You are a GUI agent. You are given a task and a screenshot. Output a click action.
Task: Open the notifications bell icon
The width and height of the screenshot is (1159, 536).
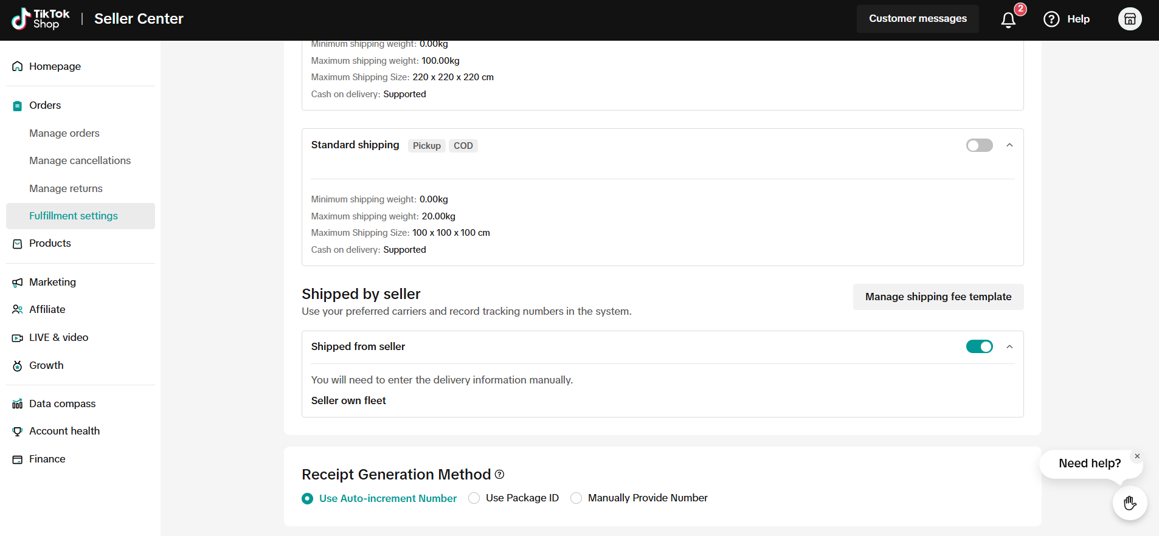point(1008,20)
